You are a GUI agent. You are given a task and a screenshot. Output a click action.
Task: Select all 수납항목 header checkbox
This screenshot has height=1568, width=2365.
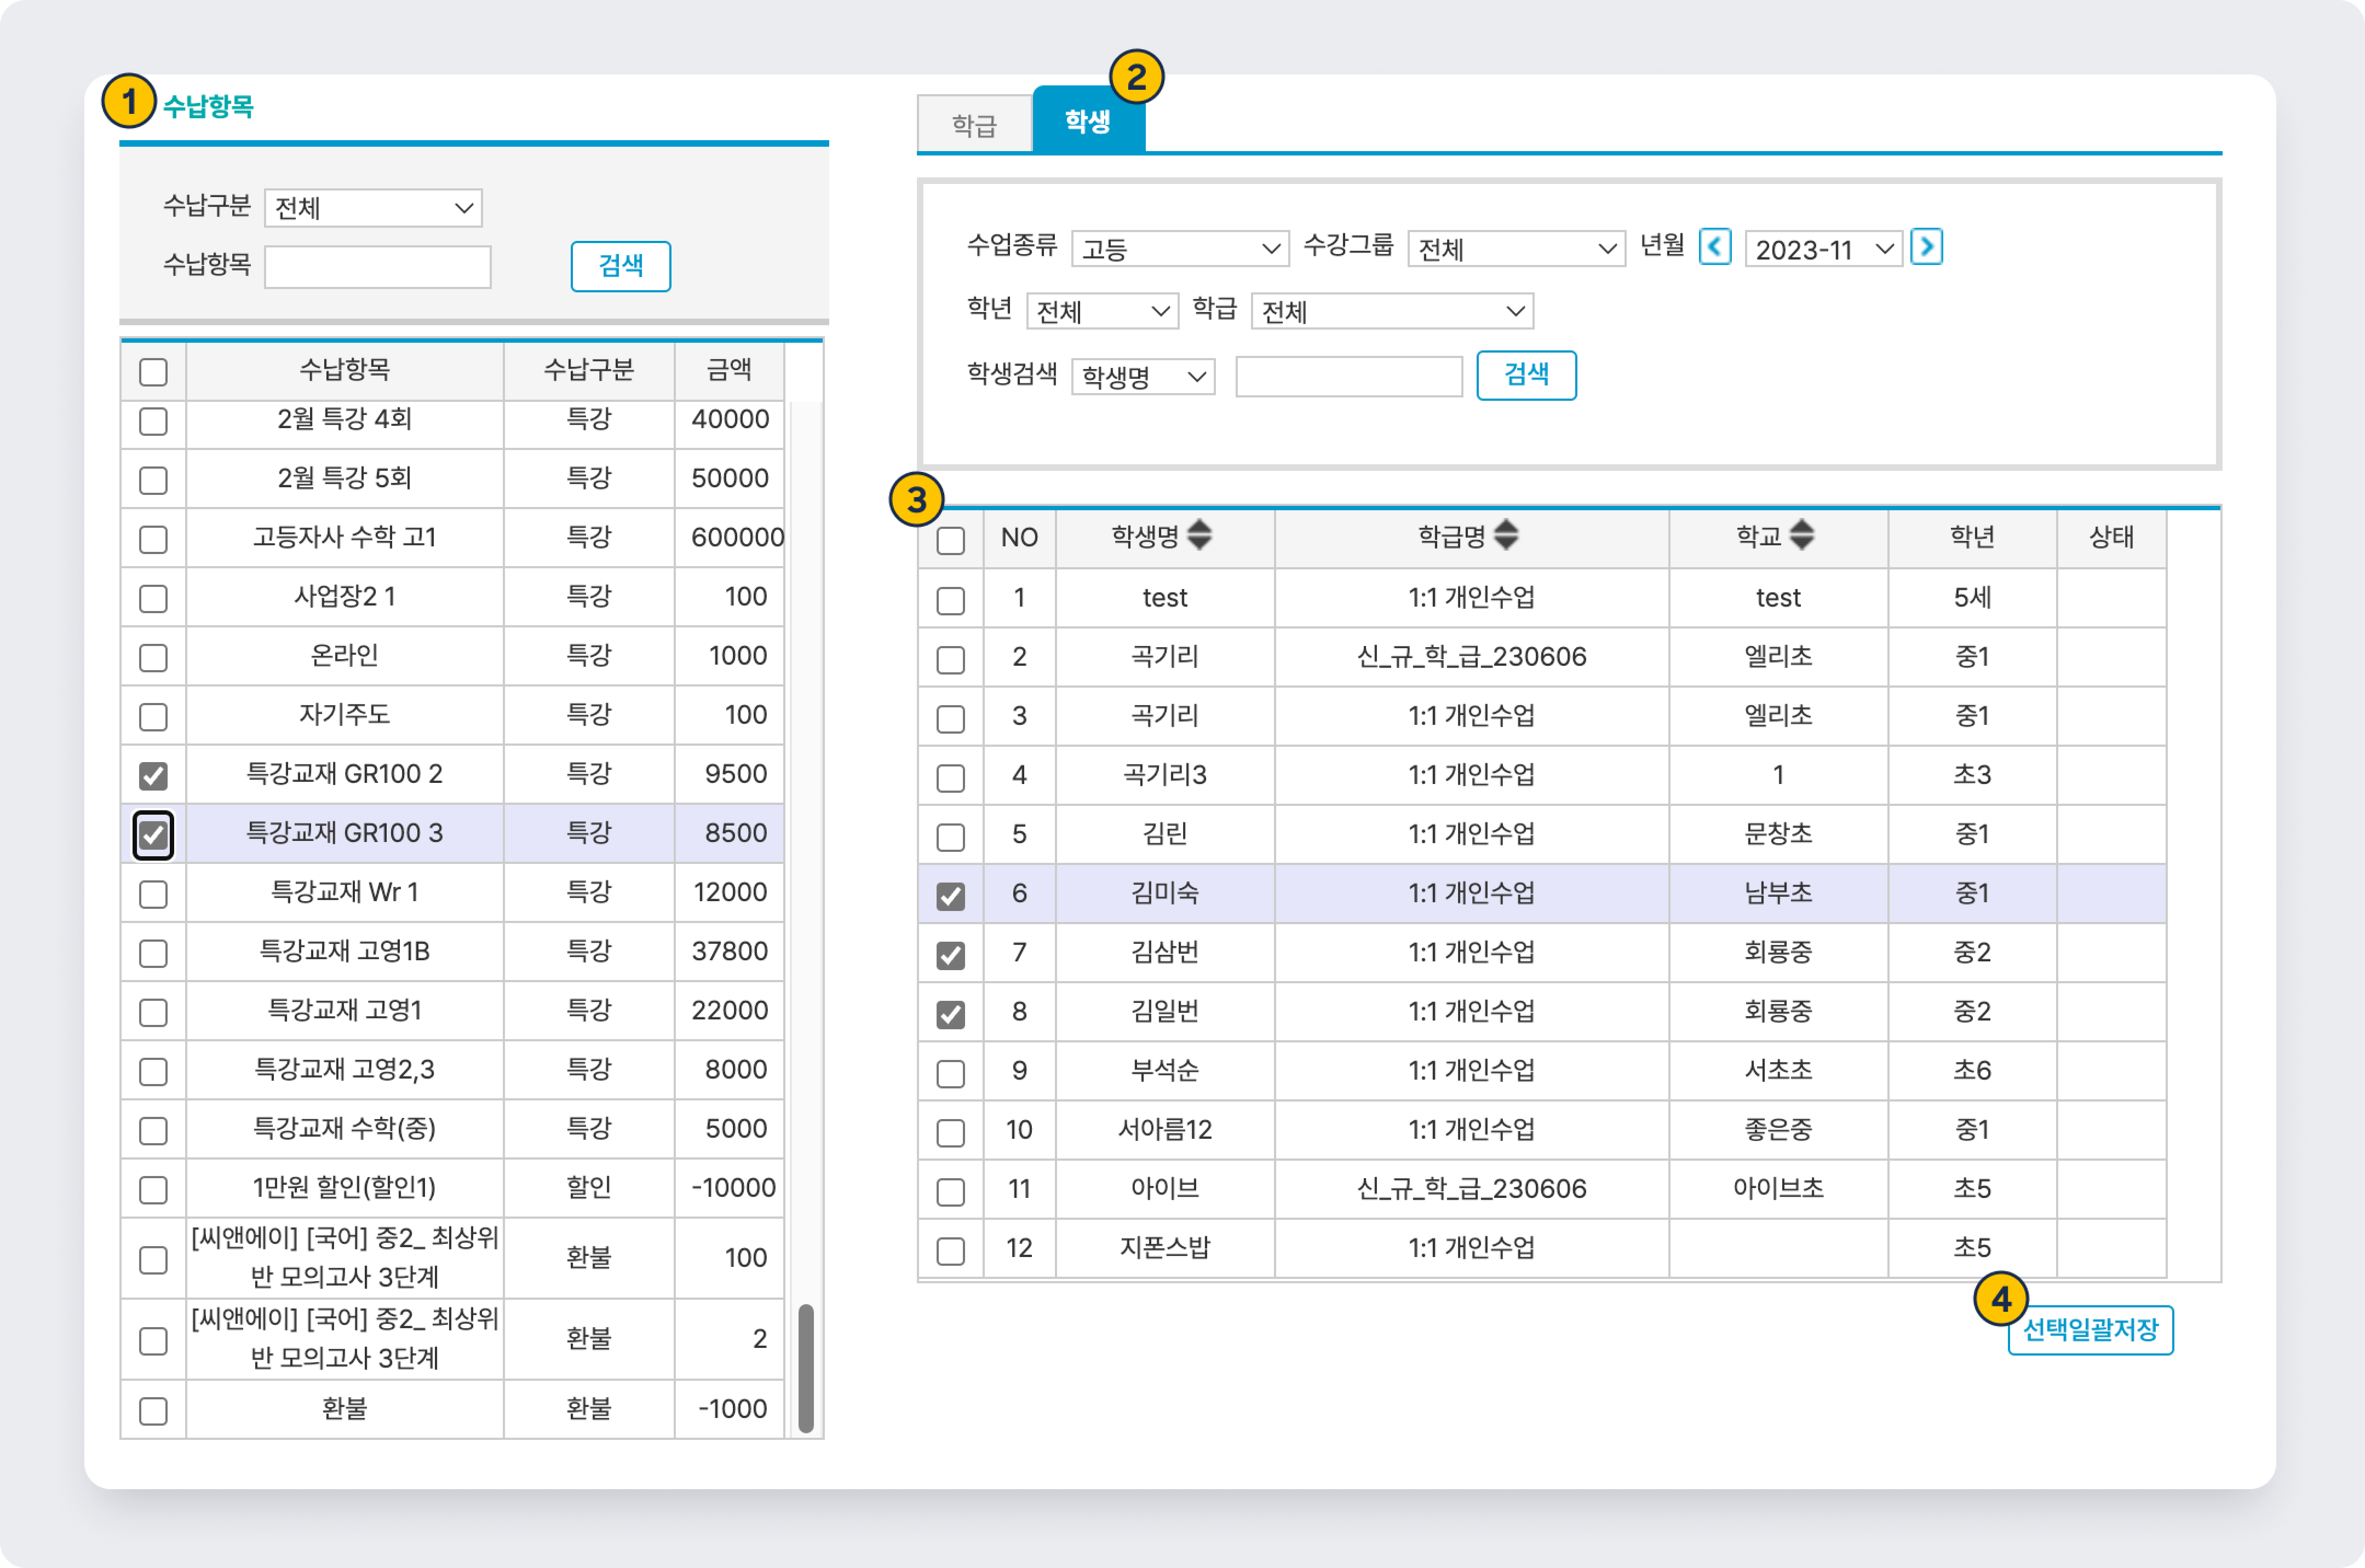153,372
